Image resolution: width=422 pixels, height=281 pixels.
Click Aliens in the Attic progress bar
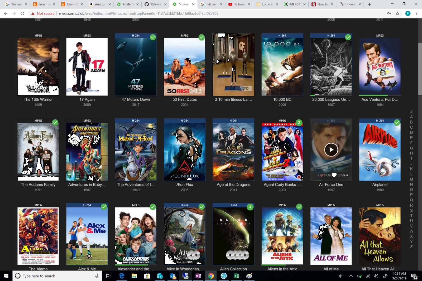click(x=282, y=265)
